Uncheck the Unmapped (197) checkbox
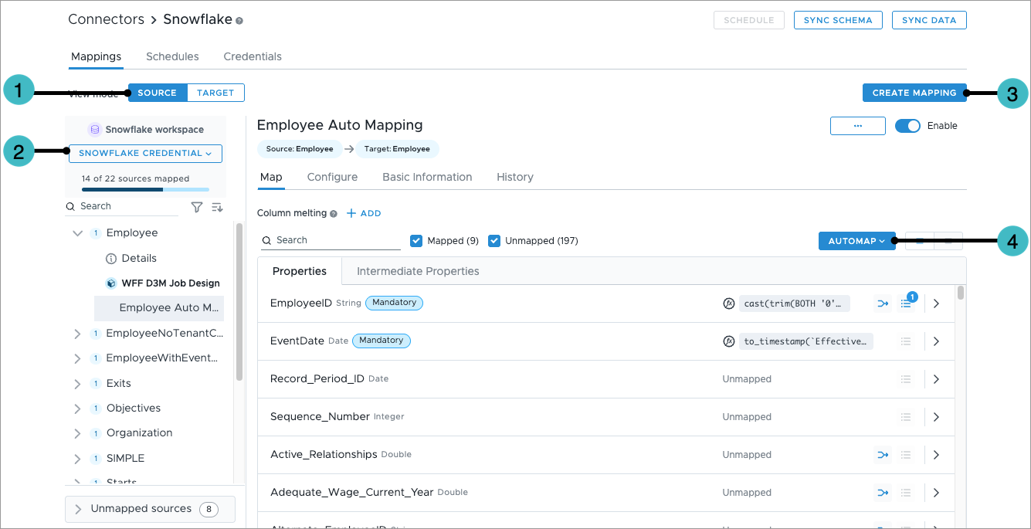The image size is (1031, 529). click(494, 241)
